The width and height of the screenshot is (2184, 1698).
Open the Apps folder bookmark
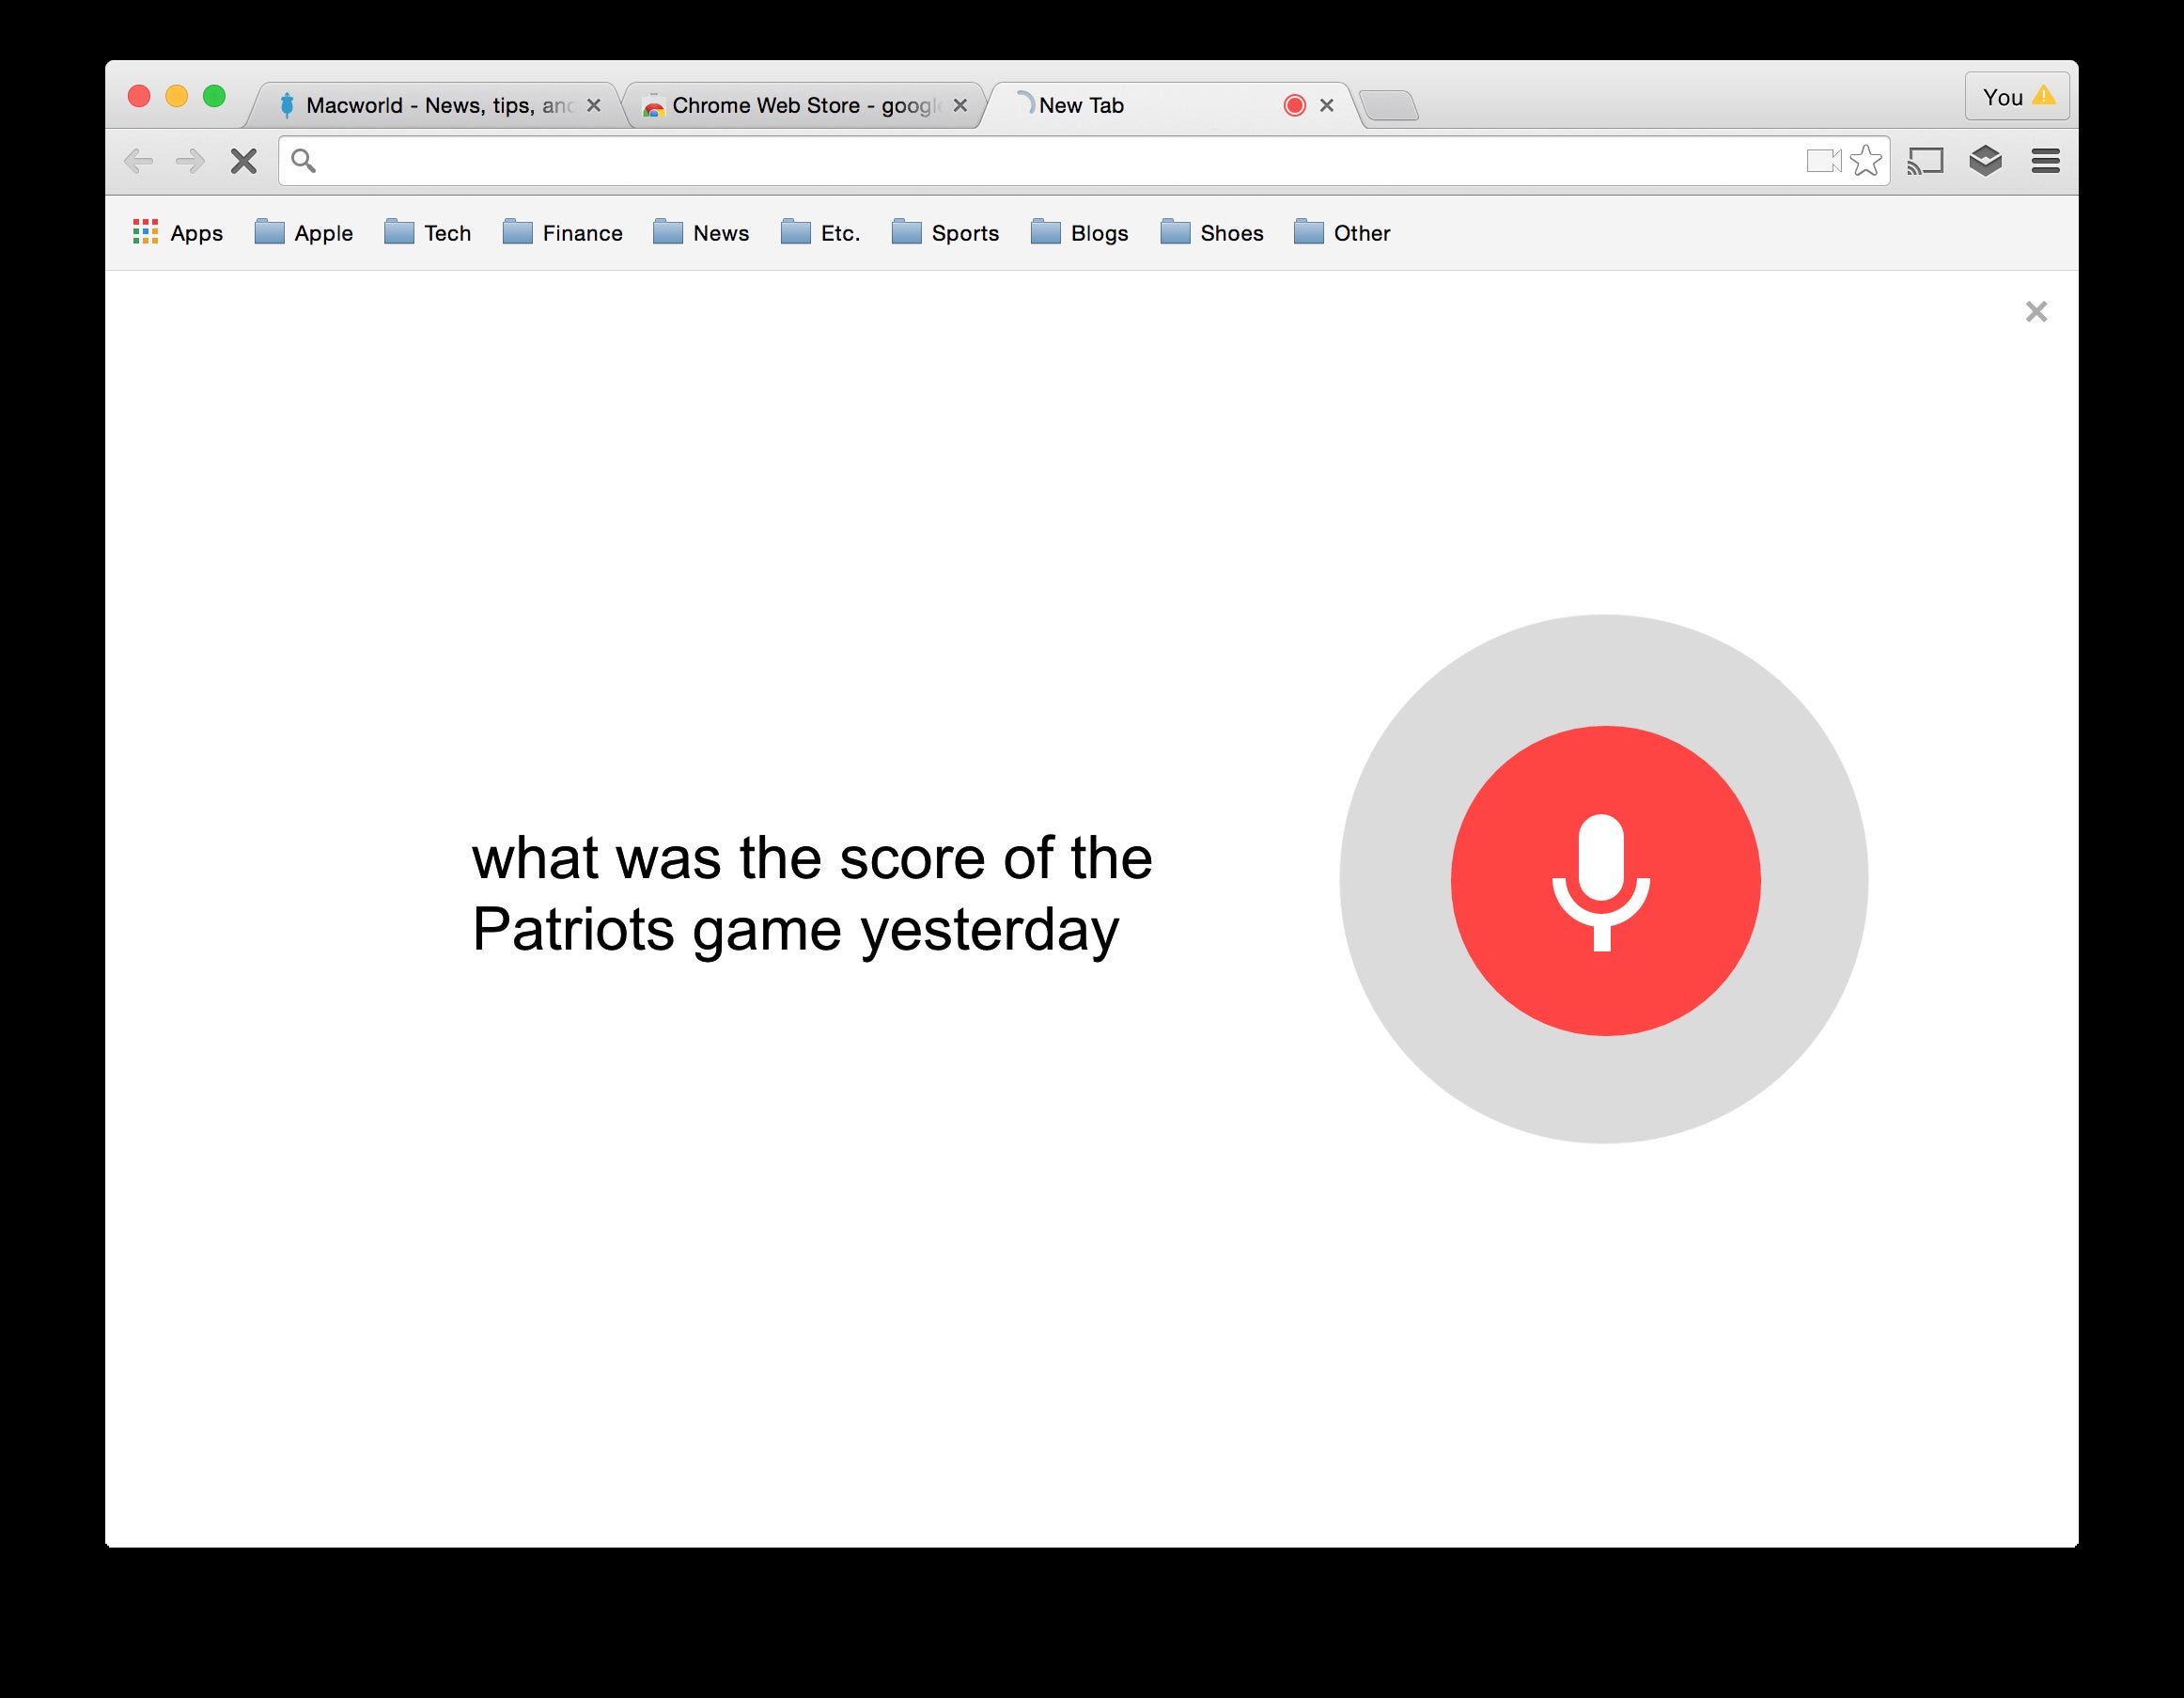pos(178,232)
